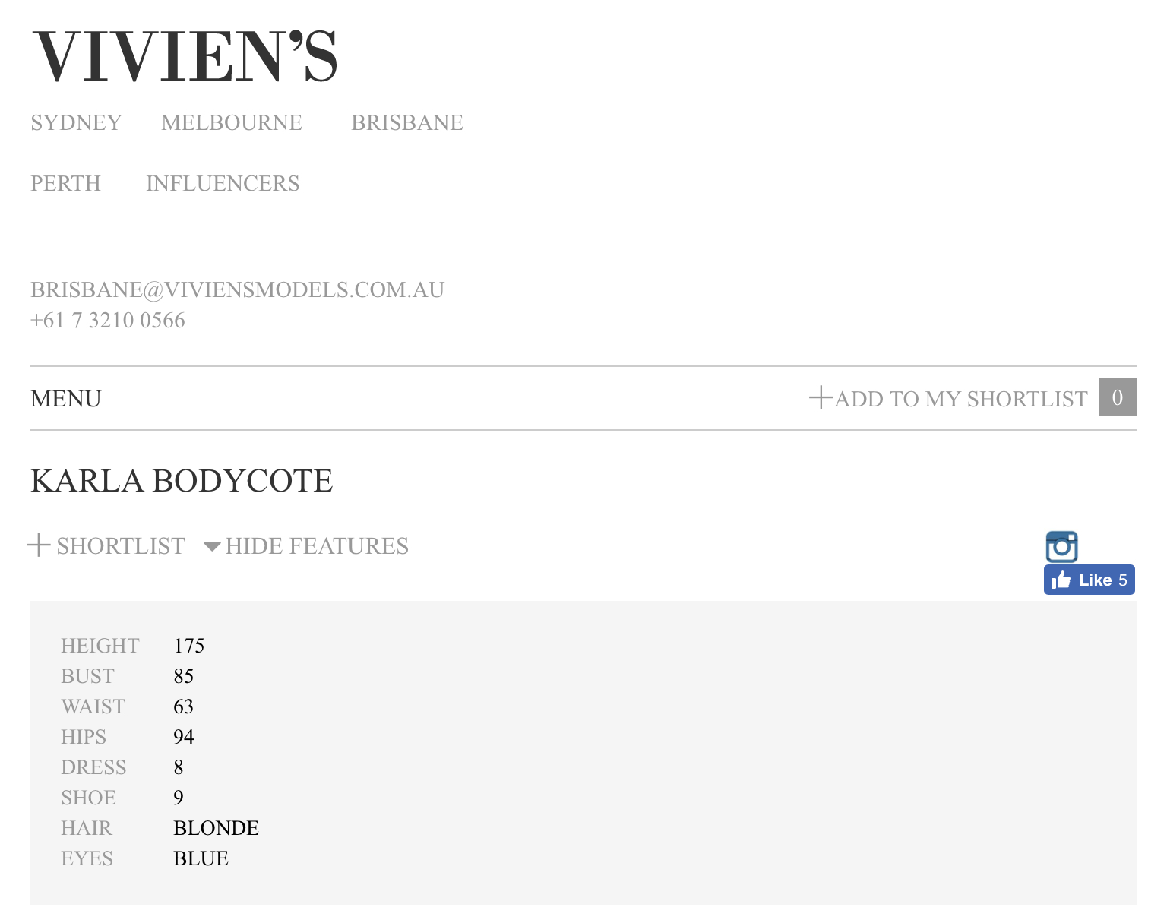Add Karla Bodycote via SHORTLIST text
This screenshot has height=923, width=1167.
120,546
